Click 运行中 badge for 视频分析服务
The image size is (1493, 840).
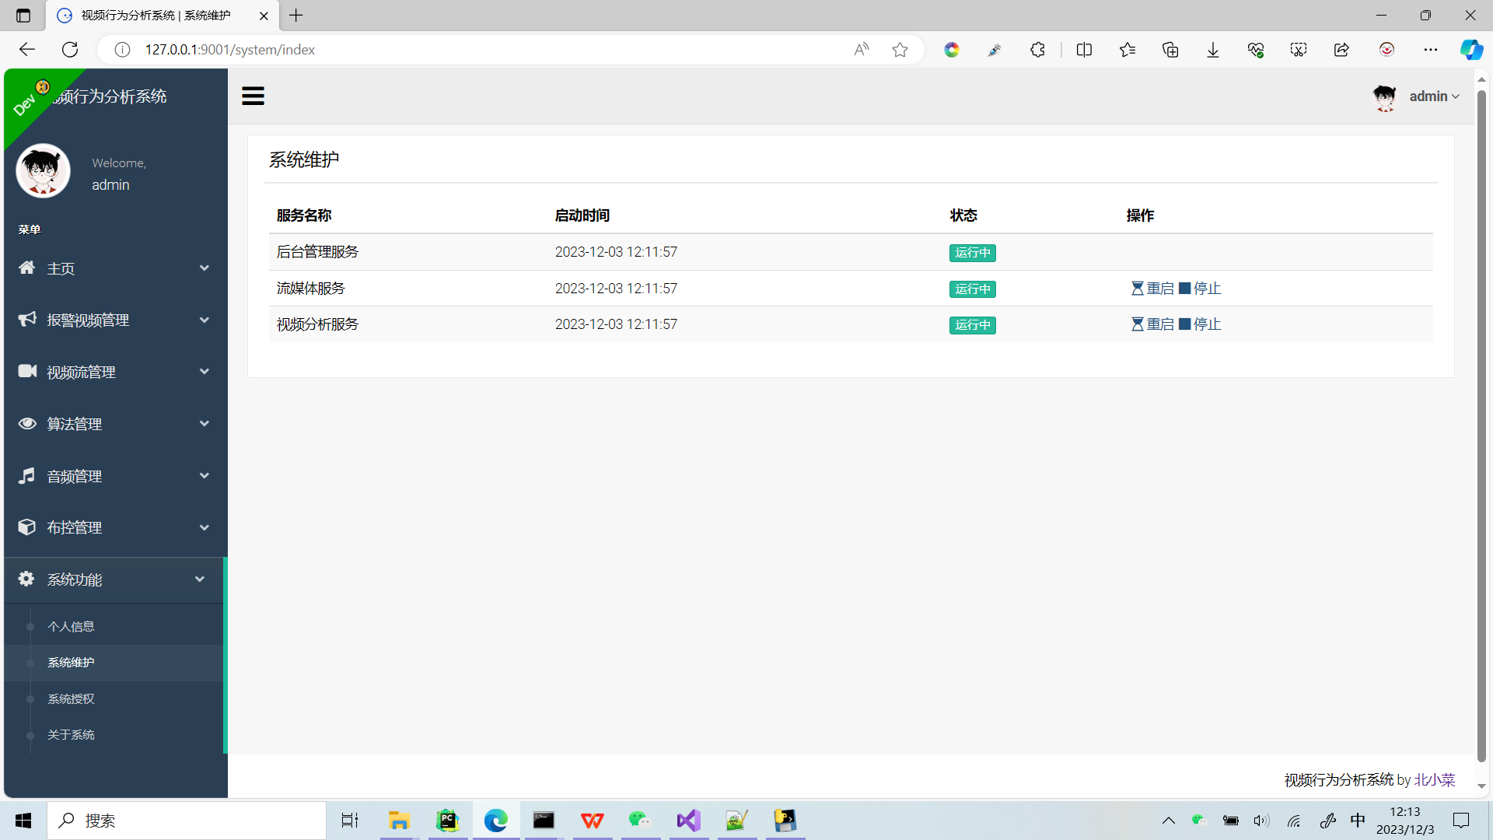(972, 325)
